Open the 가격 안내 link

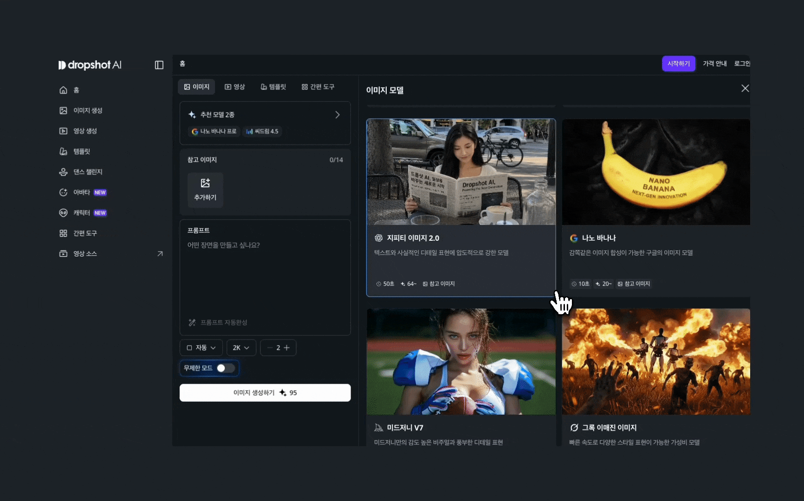point(714,64)
